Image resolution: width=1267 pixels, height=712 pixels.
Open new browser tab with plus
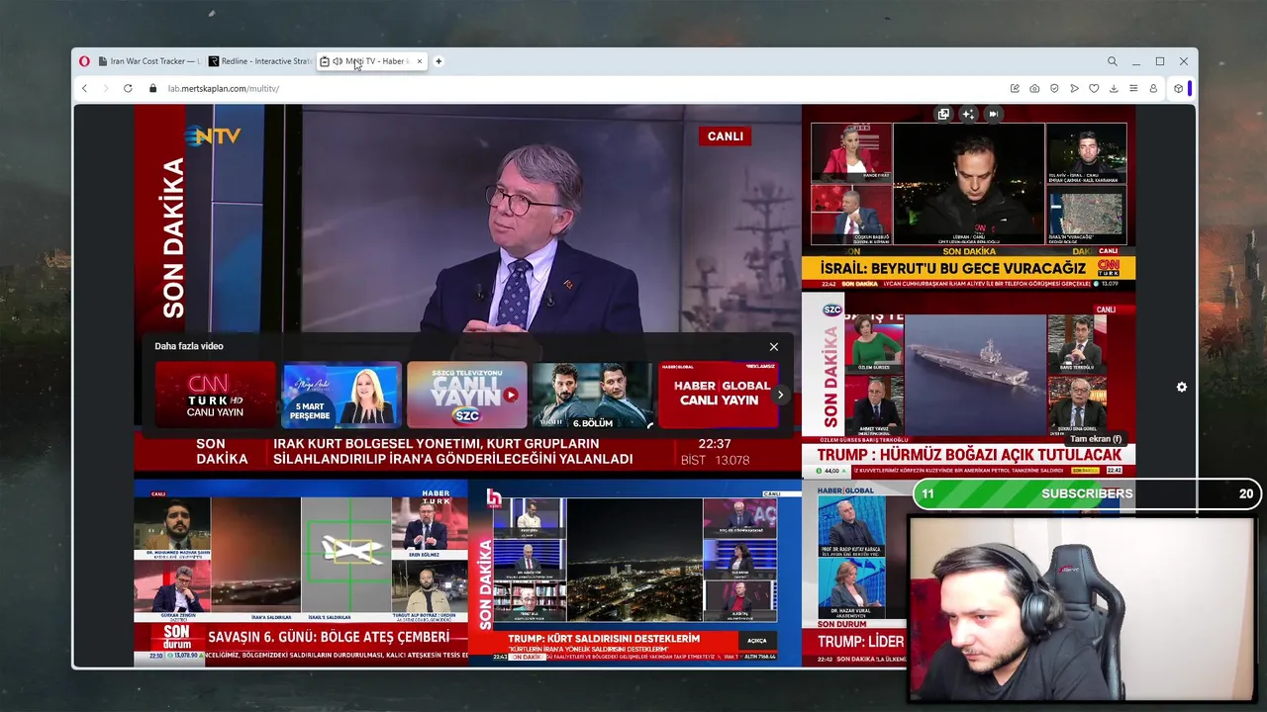[x=439, y=61]
